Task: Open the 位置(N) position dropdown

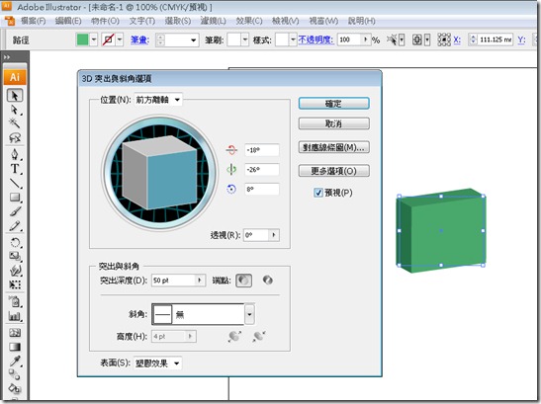Action: [158, 100]
